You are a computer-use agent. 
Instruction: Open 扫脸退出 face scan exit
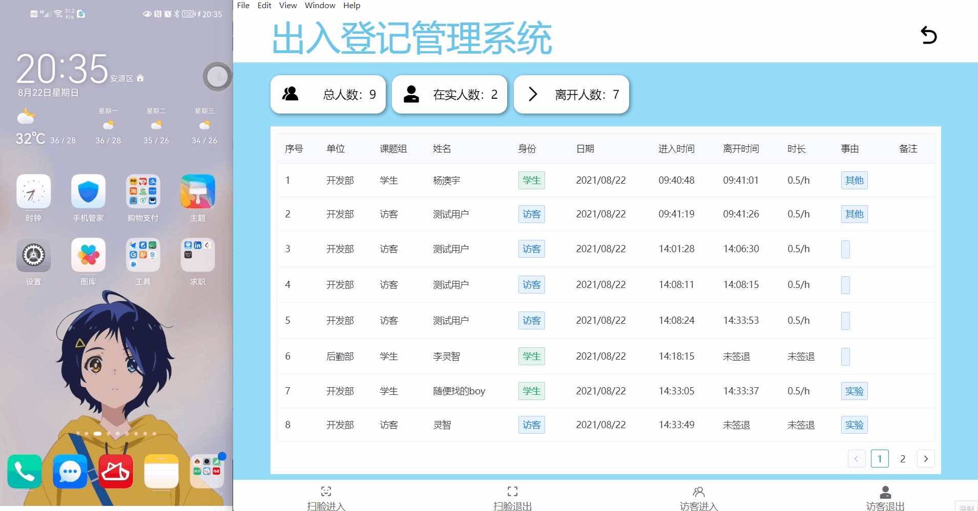click(x=512, y=498)
